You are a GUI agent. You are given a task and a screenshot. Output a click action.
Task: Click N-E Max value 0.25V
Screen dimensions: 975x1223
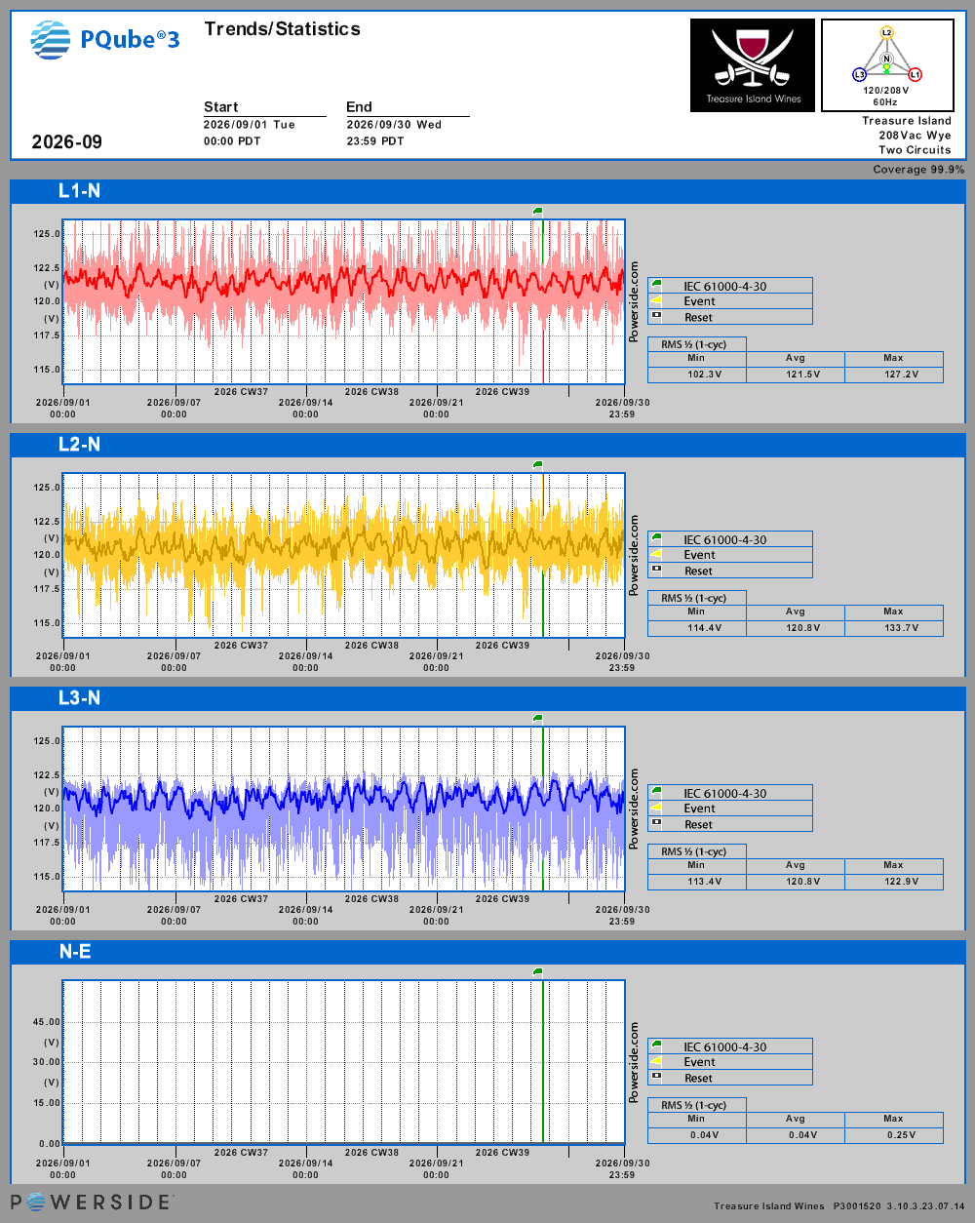point(901,1135)
